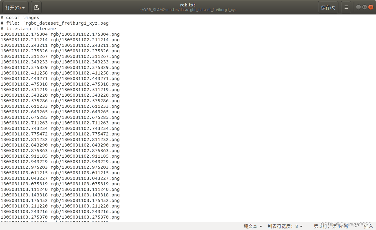Image resolution: width=376 pixels, height=230 pixels.
Task: Open the gedit hamburger menu
Action: pos(346,7)
